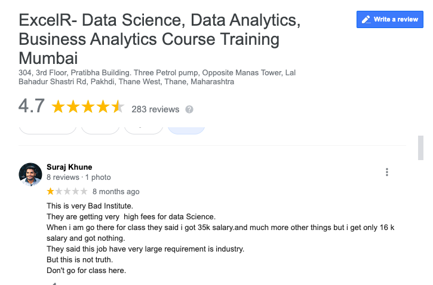Click the half-filled fifth star in overall rating
The width and height of the screenshot is (433, 285).
(x=118, y=108)
